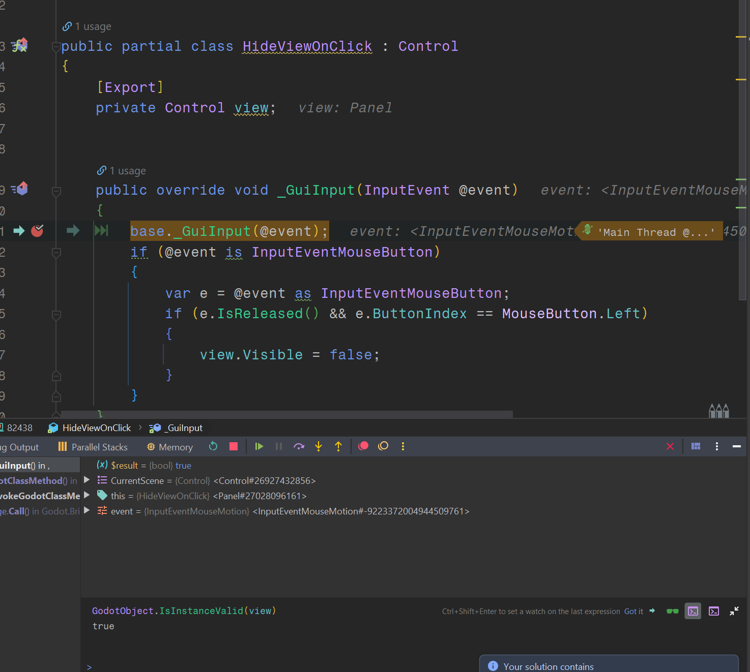Screen dimensions: 750x672
Task: Expand the 'this' HideViewOnClick variable
Action: [x=86, y=495]
